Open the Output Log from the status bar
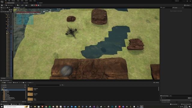Screen dimensions: 192x108 point(14,104)
